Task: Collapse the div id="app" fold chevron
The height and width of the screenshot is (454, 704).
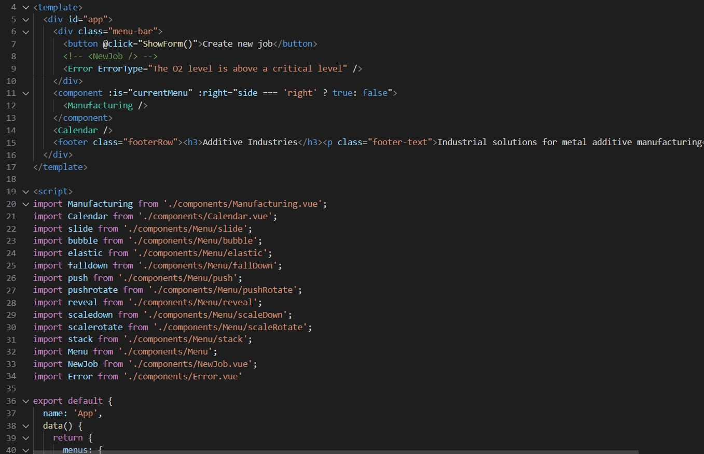Action: click(x=26, y=20)
